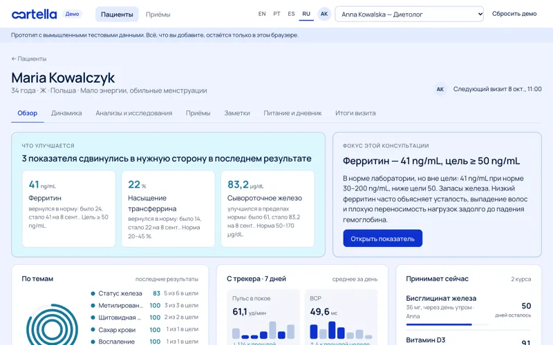553x345 pixels.
Task: Select the RU language option
Action: (x=306, y=14)
